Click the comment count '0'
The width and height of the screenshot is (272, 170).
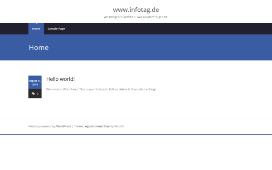38,94
